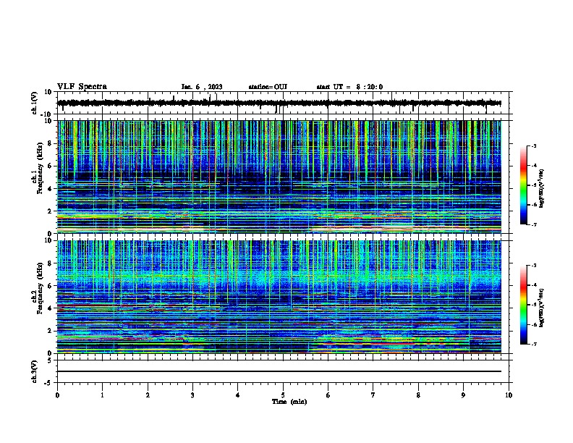Image resolution: width=573 pixels, height=443 pixels.
Task: Click the ch.2 "Frequency (kHz)" axis label
Action: (x=40, y=288)
